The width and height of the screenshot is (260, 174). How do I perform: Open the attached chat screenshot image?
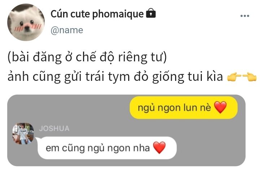tap(126, 130)
